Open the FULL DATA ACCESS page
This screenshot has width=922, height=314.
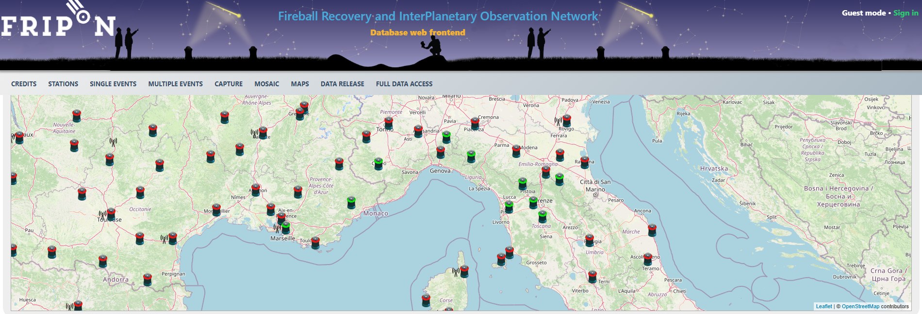pyautogui.click(x=404, y=84)
